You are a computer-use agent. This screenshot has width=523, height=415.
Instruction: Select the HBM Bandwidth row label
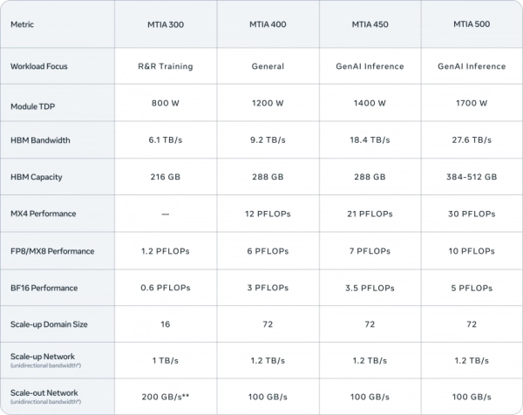pyautogui.click(x=42, y=139)
